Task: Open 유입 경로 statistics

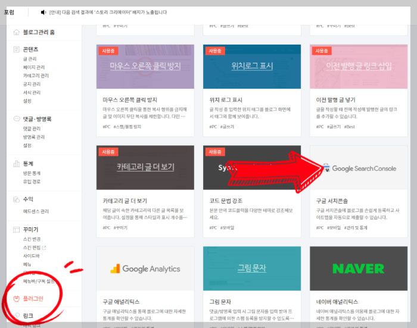Action: click(x=32, y=182)
